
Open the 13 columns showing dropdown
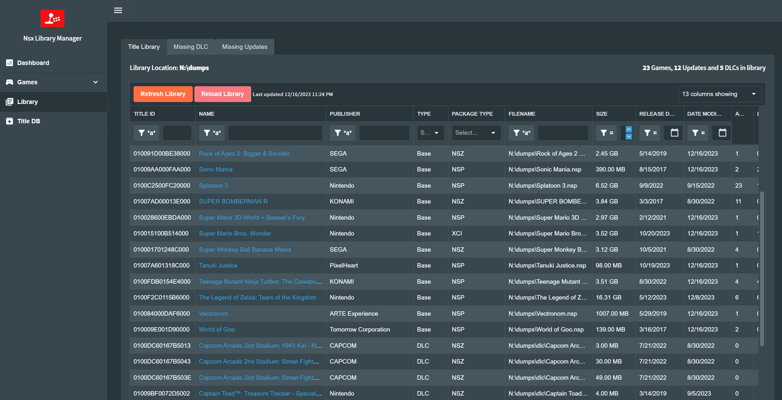(x=720, y=94)
